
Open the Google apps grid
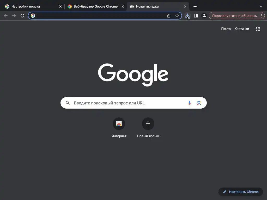[258, 29]
